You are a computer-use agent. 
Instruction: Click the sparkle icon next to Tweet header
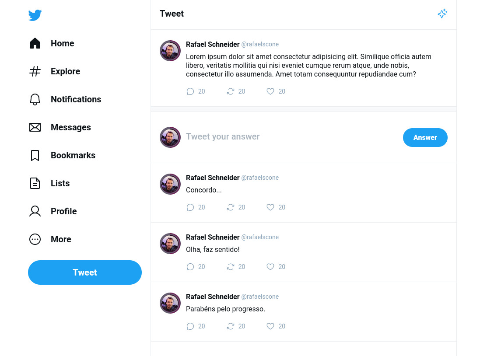pyautogui.click(x=442, y=14)
